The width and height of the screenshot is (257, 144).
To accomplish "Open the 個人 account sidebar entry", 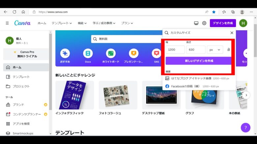I will 26,41.
